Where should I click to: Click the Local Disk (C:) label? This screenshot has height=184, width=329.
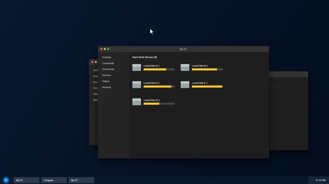point(151,66)
